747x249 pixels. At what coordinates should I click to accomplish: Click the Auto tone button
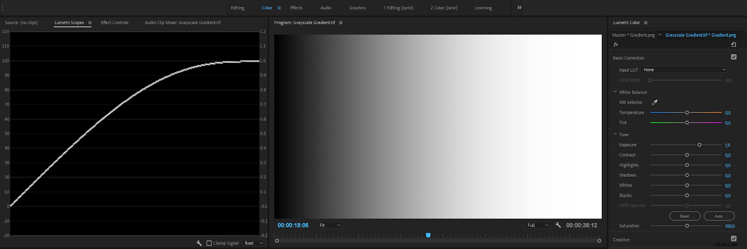719,216
